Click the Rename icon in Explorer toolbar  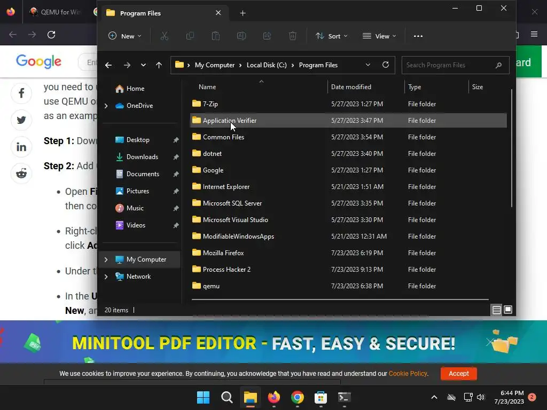241,36
